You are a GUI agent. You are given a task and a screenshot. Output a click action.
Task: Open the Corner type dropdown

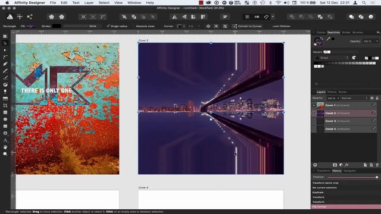[x=181, y=26]
